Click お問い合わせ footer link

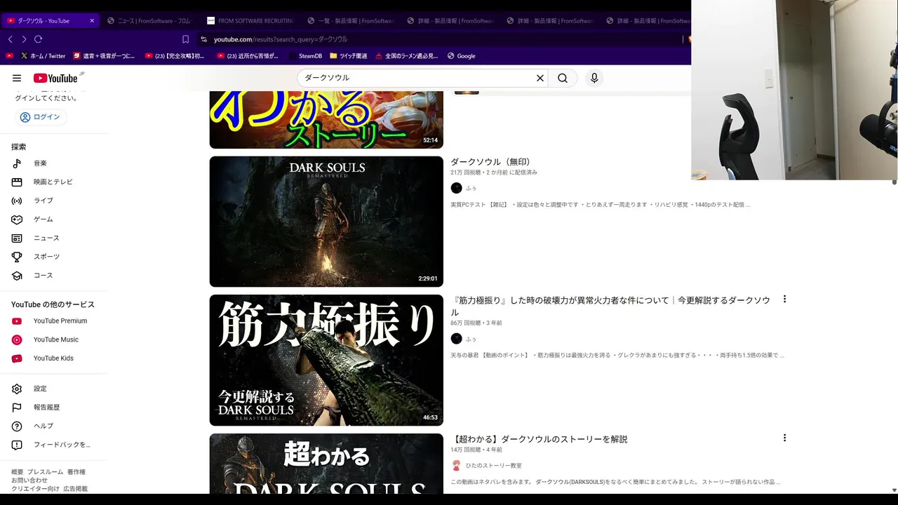29,480
